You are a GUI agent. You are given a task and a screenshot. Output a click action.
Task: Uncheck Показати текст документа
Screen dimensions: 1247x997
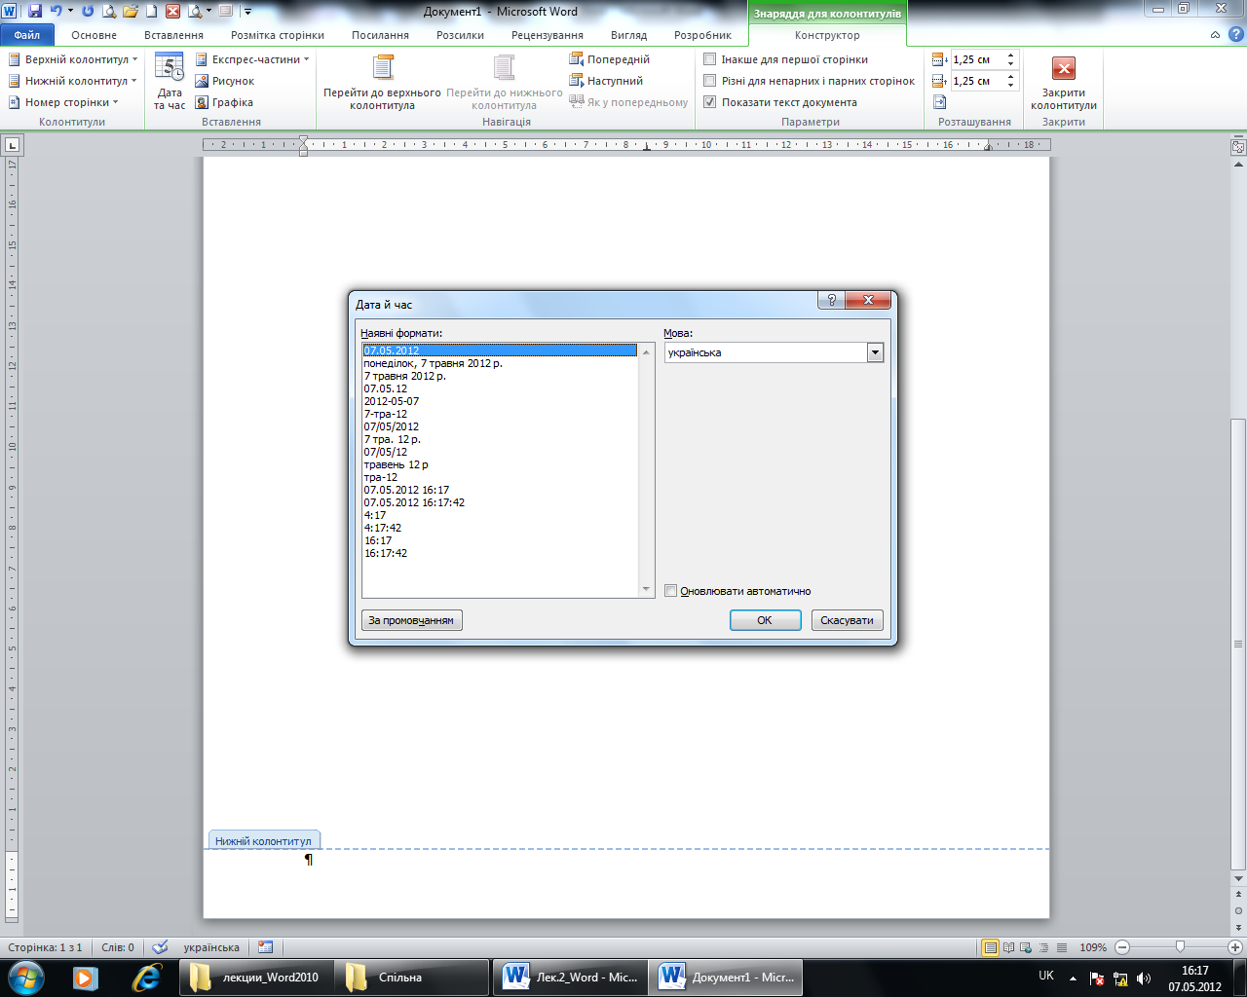(x=710, y=102)
